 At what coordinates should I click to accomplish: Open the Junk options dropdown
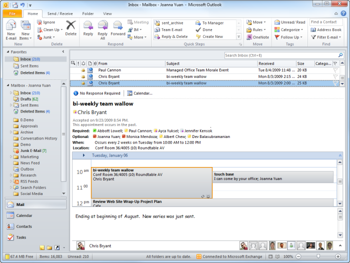point(46,37)
